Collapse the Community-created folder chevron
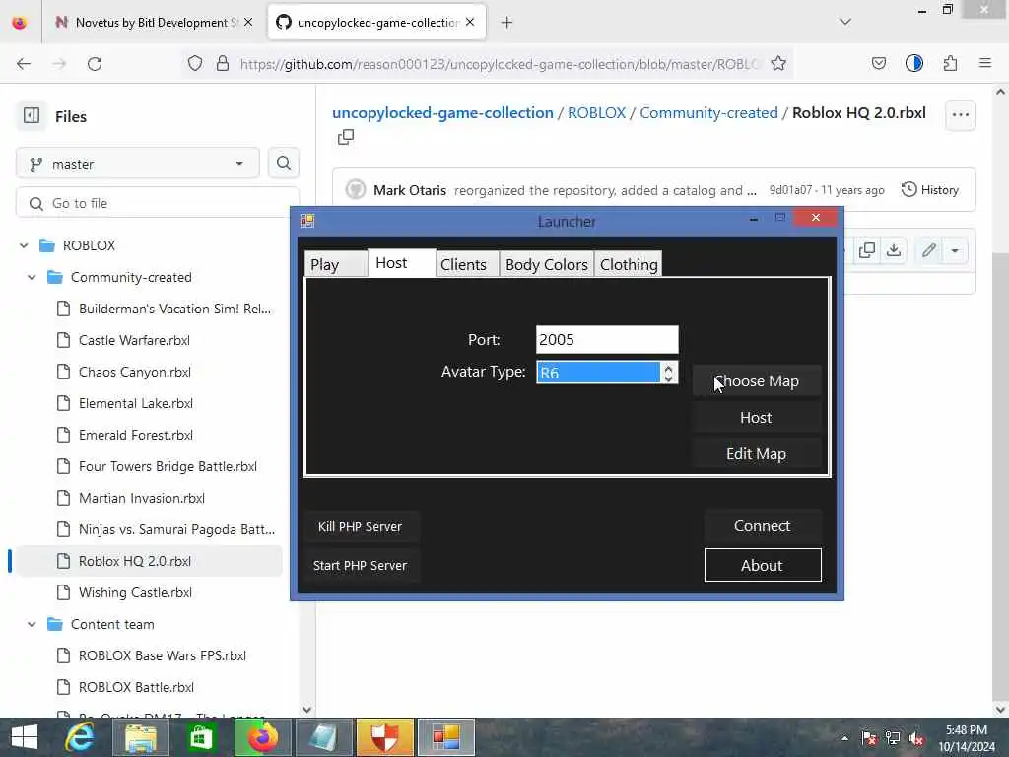The height and width of the screenshot is (757, 1009). 32,277
